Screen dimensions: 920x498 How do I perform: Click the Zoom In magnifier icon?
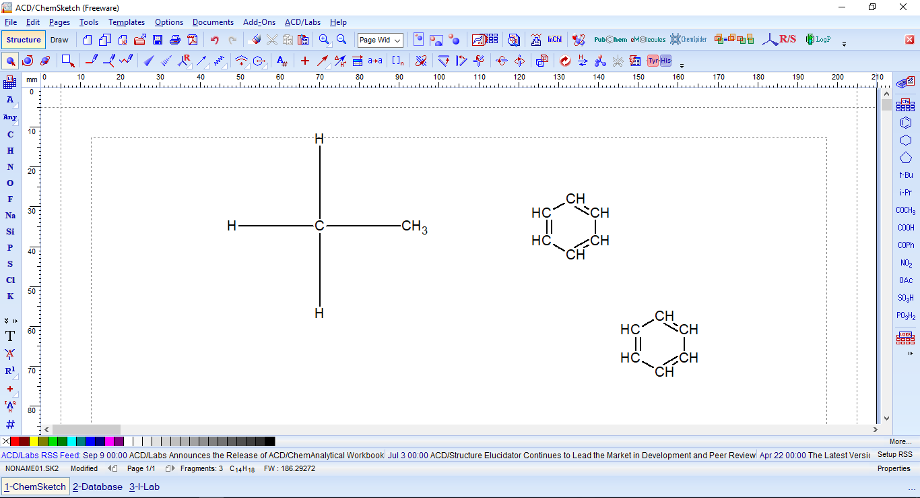tap(324, 40)
